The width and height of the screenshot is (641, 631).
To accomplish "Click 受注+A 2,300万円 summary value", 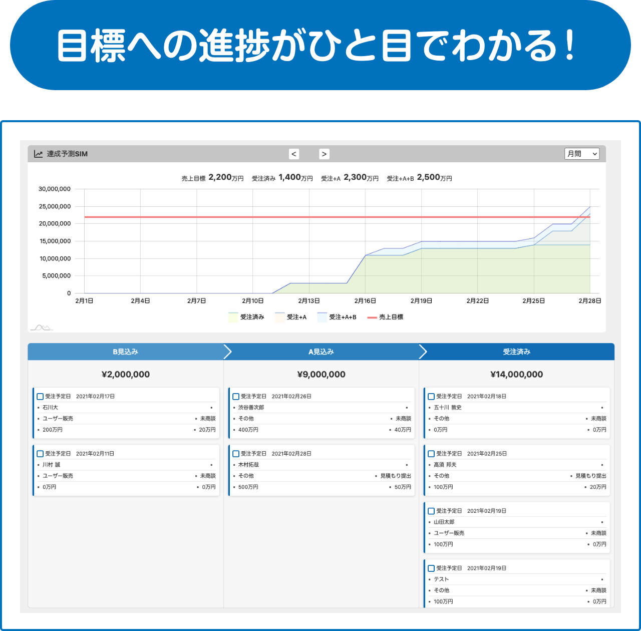I will 350,178.
